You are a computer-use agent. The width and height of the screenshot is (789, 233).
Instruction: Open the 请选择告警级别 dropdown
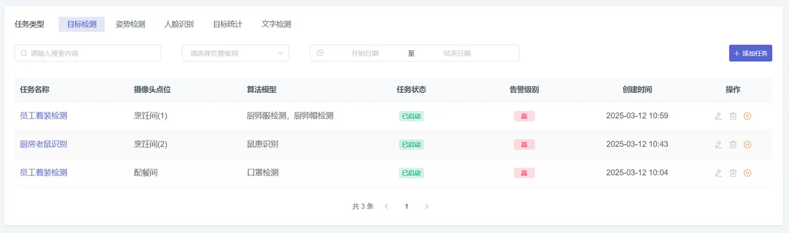tap(236, 53)
